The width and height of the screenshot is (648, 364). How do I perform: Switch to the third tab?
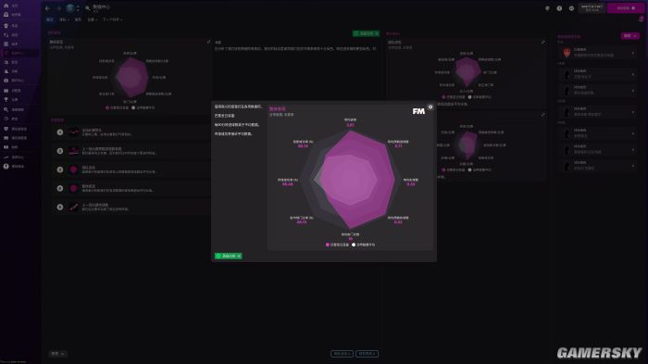coord(78,19)
